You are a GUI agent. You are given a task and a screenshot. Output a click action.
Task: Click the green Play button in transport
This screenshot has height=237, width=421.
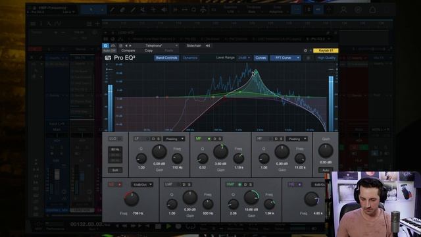point(168,226)
